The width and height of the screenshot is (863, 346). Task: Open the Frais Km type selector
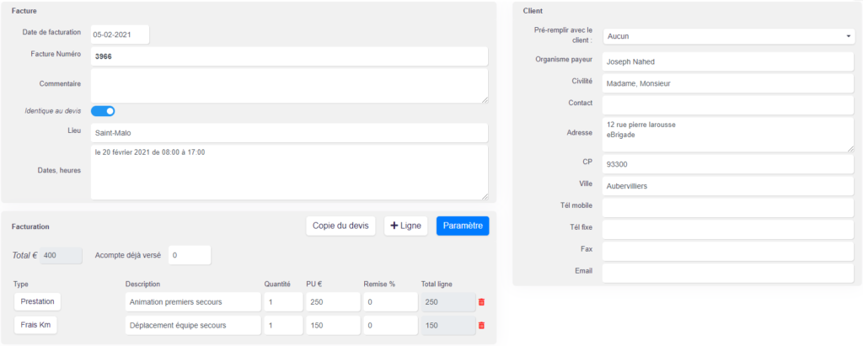[35, 325]
